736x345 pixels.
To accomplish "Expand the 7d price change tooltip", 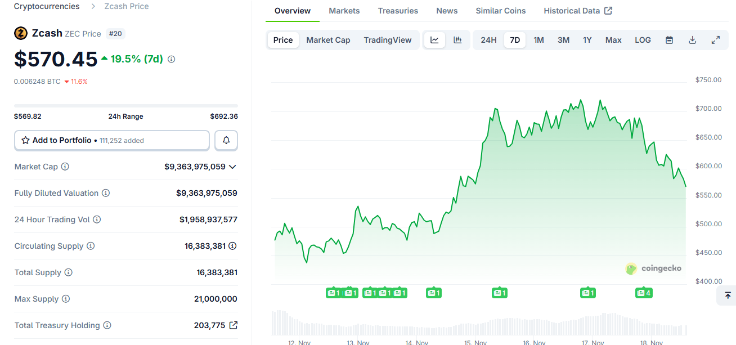I will [x=170, y=58].
